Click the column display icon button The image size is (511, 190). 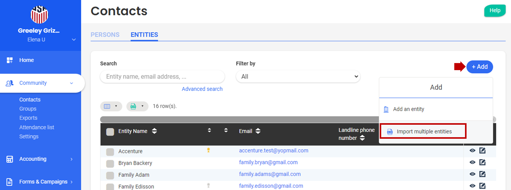tap(111, 106)
